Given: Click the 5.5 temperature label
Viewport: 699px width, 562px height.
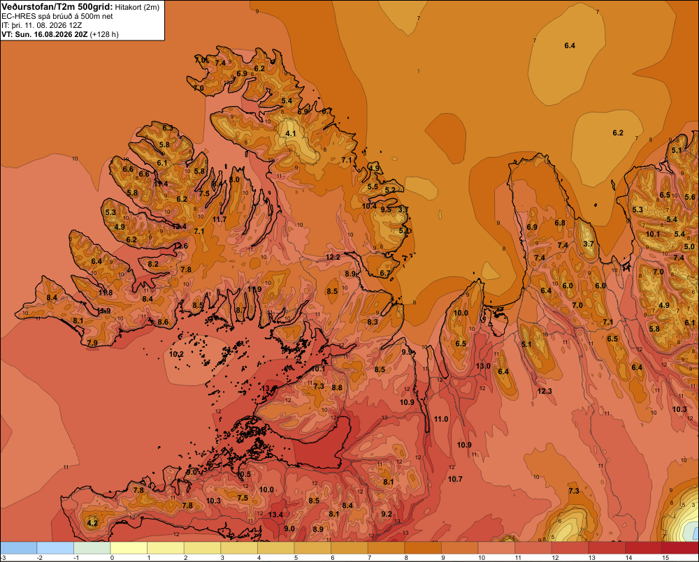Looking at the screenshot, I should coord(373,186).
